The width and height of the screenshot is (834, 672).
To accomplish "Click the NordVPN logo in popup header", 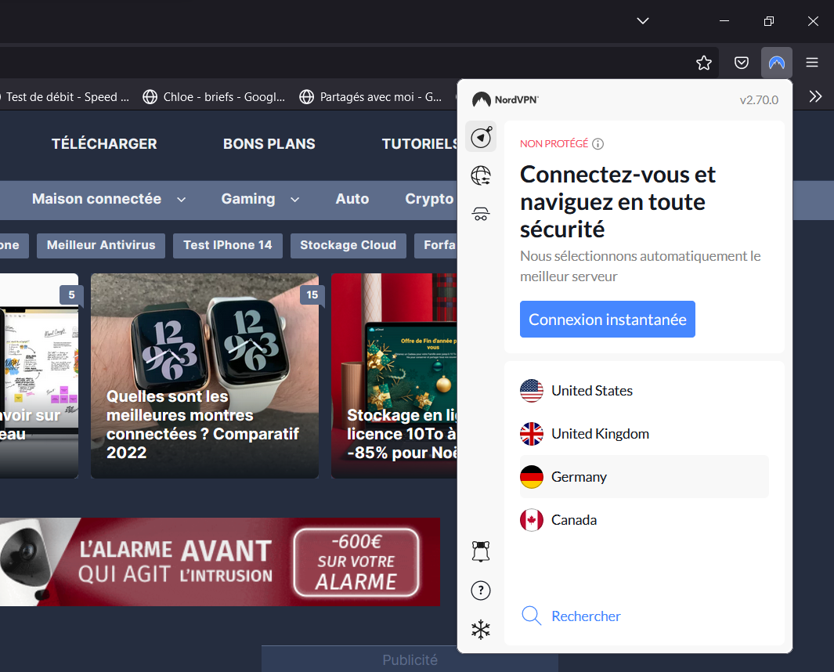I will [x=505, y=99].
